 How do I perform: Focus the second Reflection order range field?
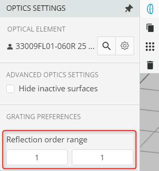tap(103, 157)
